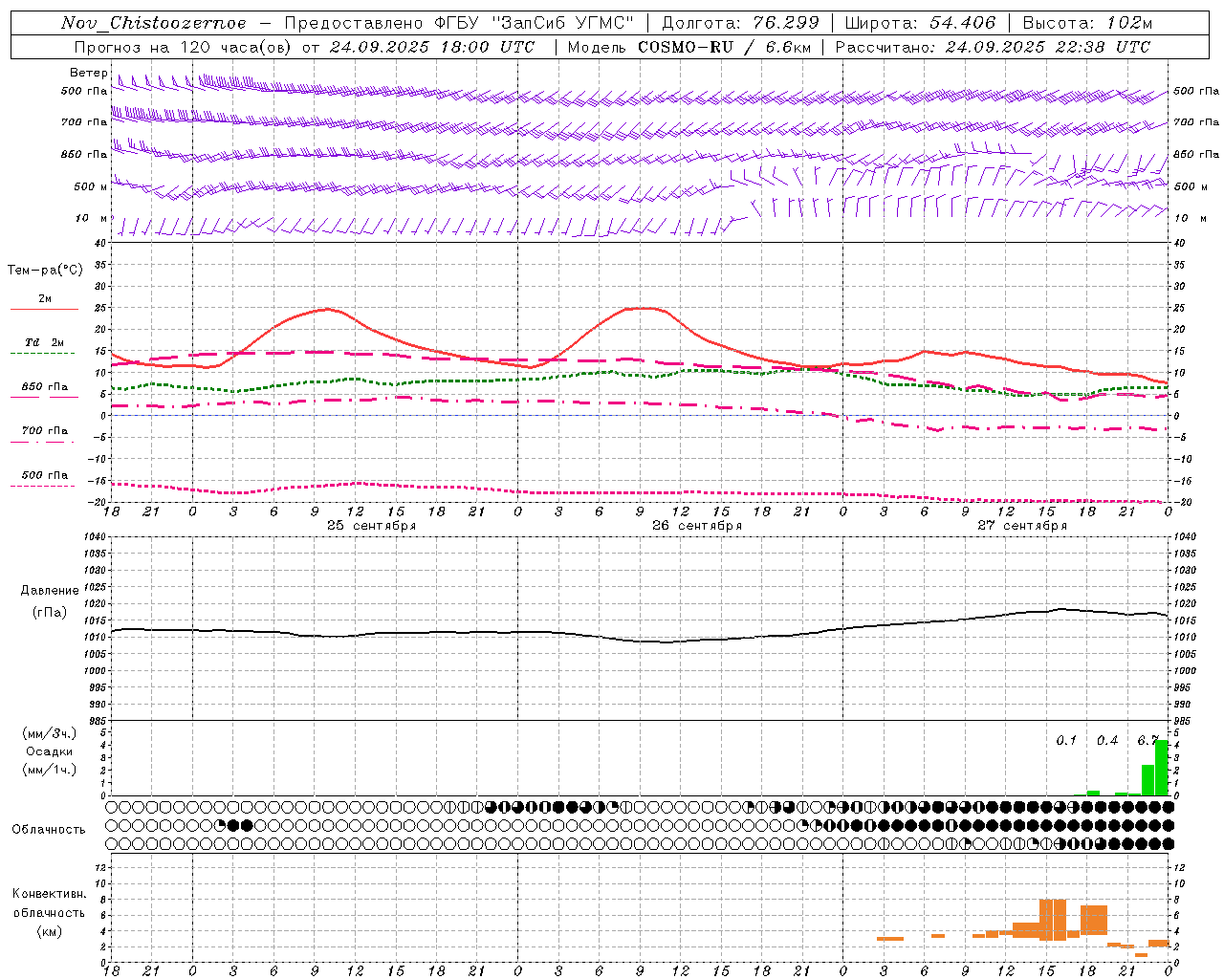Click the Td 2м legend entry
Image resolution: width=1224 pixels, height=979 pixels.
(x=44, y=342)
